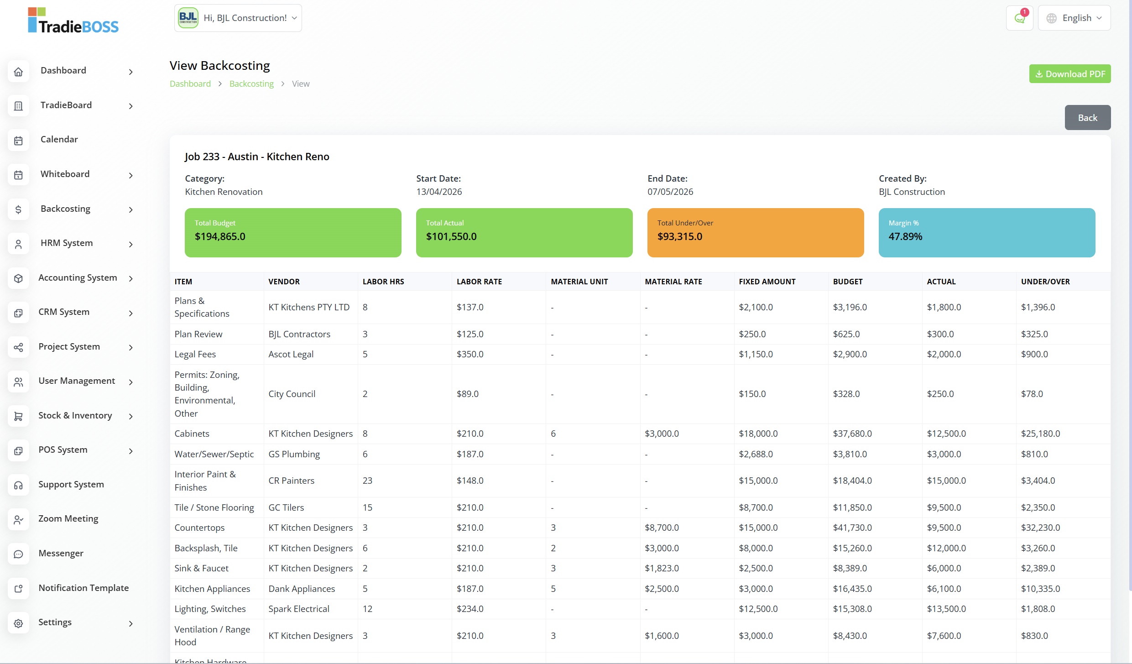Viewport: 1132px width, 664px height.
Task: Click the Settings gear icon
Action: pyautogui.click(x=18, y=623)
